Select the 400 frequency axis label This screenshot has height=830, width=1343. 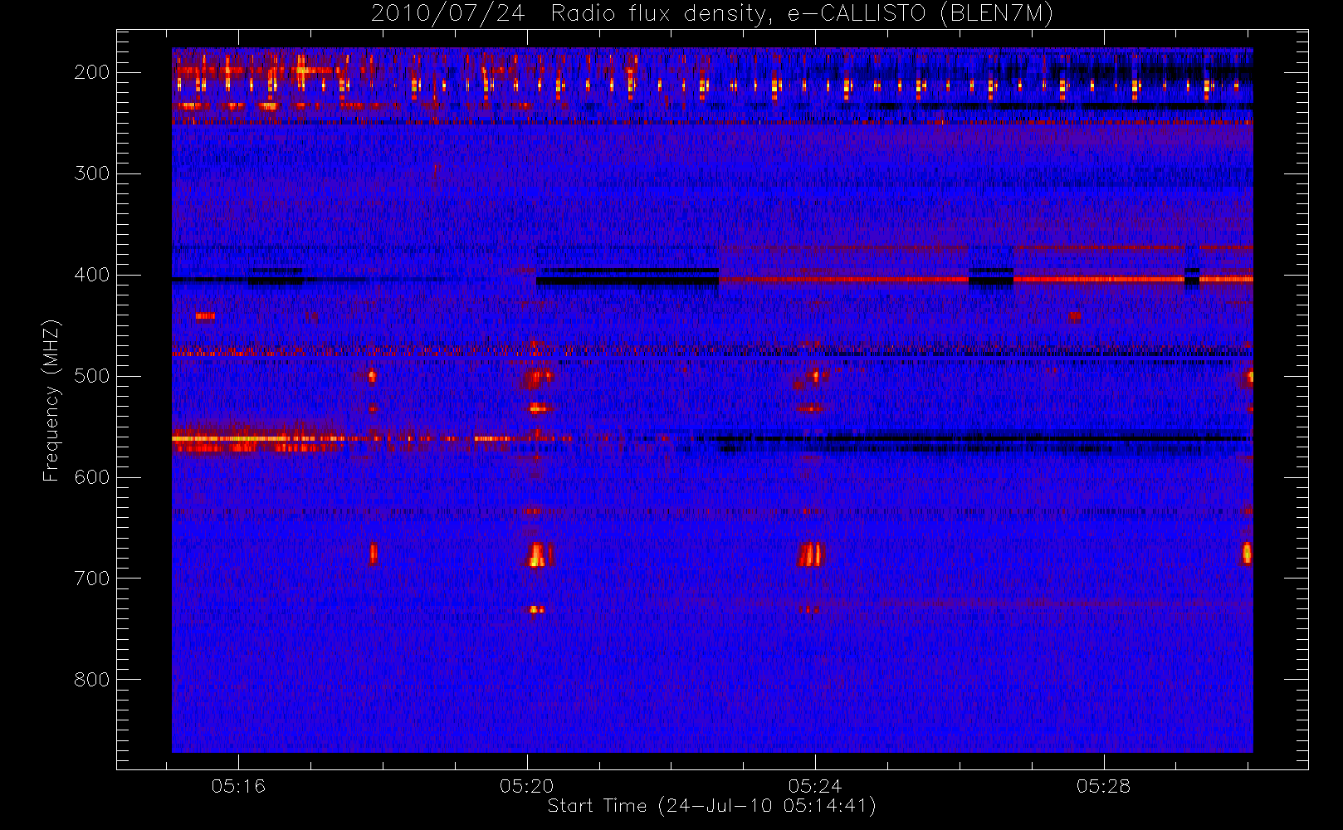tap(92, 275)
